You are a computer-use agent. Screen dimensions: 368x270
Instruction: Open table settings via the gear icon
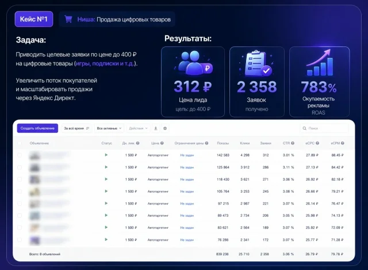pyautogui.click(x=165, y=128)
